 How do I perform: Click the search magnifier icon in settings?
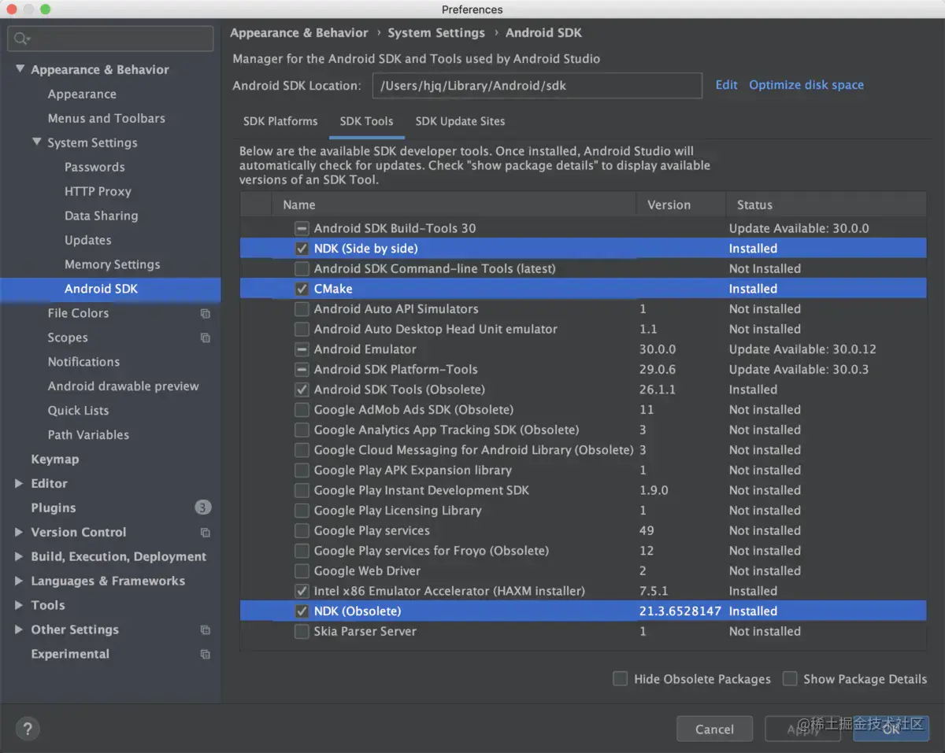click(21, 39)
